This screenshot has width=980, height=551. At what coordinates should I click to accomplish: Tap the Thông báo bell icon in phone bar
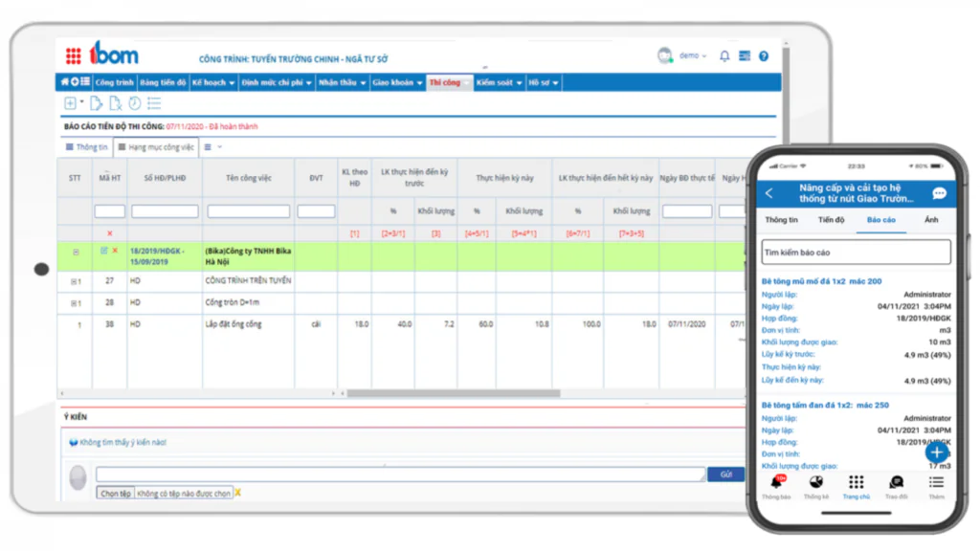coord(777,483)
